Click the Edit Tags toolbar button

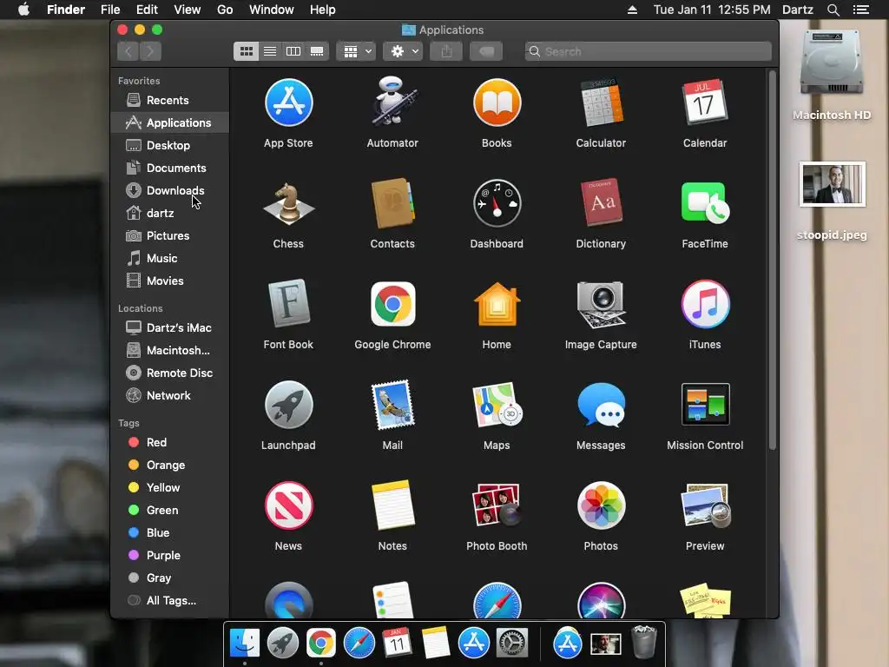click(486, 51)
